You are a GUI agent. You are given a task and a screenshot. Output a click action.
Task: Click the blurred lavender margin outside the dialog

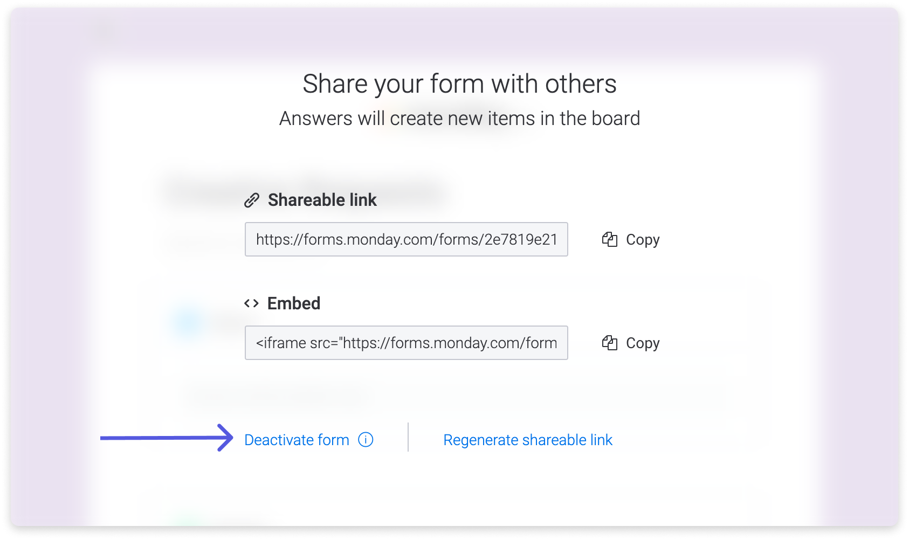(46, 269)
